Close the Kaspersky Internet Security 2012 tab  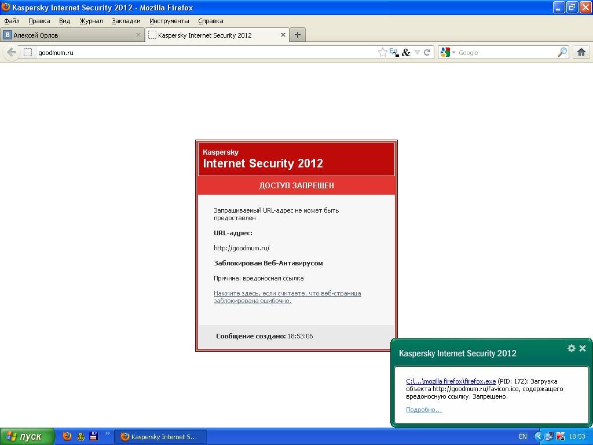(283, 35)
